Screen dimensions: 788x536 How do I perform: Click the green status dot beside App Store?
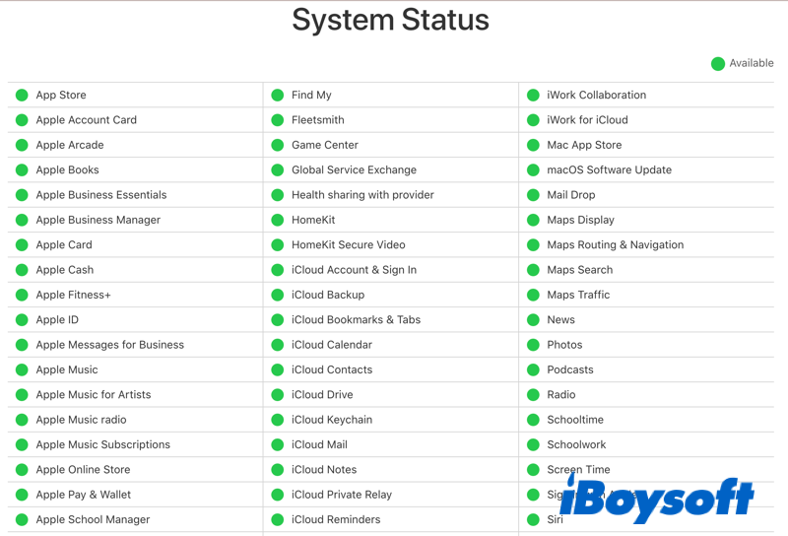(22, 96)
